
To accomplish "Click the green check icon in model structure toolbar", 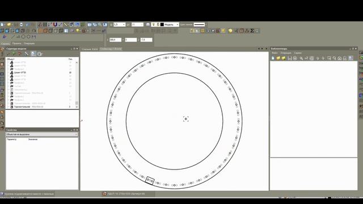I will [x=14, y=54].
